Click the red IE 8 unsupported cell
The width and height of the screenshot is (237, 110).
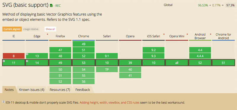pos(14,56)
